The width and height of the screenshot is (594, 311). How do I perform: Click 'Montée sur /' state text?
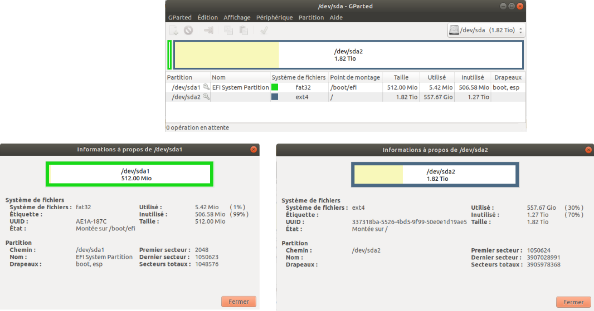[x=370, y=229]
